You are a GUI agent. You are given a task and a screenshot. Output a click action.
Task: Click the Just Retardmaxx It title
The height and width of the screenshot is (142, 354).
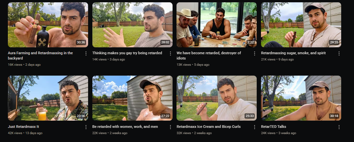tap(23, 127)
